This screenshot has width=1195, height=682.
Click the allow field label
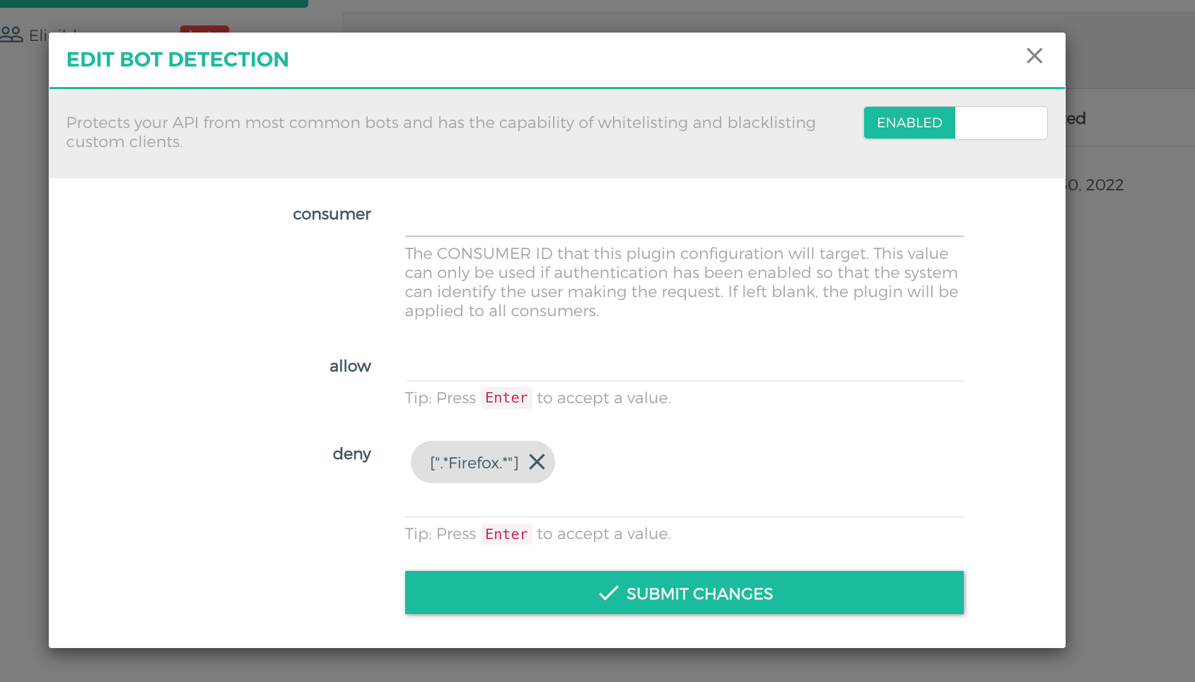click(x=350, y=366)
